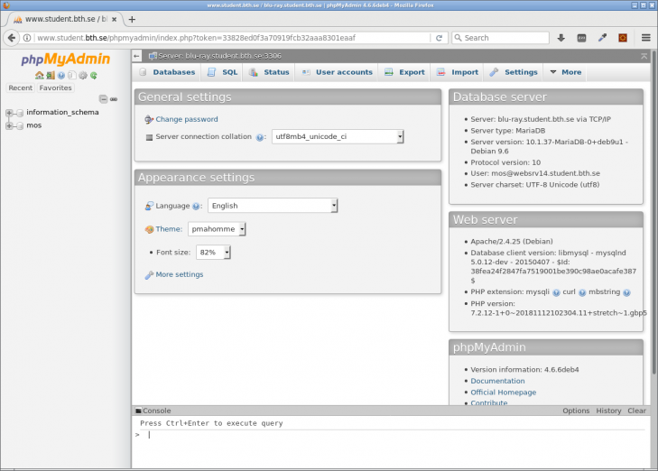The height and width of the screenshot is (471, 658).
Task: Click the Log out door icon
Action: click(51, 76)
